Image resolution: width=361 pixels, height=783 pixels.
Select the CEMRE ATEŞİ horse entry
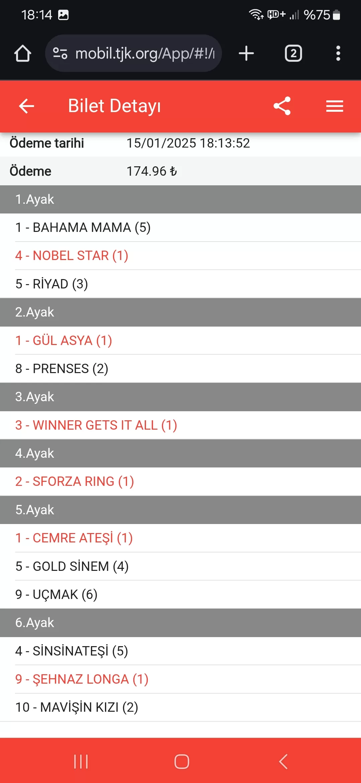74,538
